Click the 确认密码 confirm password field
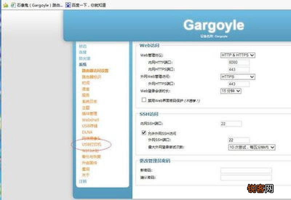291x200 pixels. tap(246, 177)
